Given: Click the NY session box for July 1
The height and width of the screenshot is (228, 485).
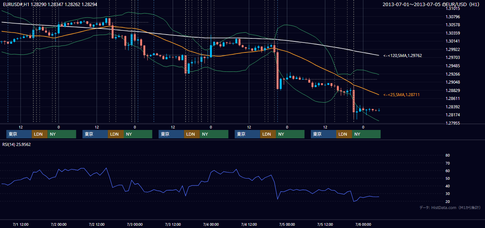Looking at the screenshot, I should [x=62, y=134].
